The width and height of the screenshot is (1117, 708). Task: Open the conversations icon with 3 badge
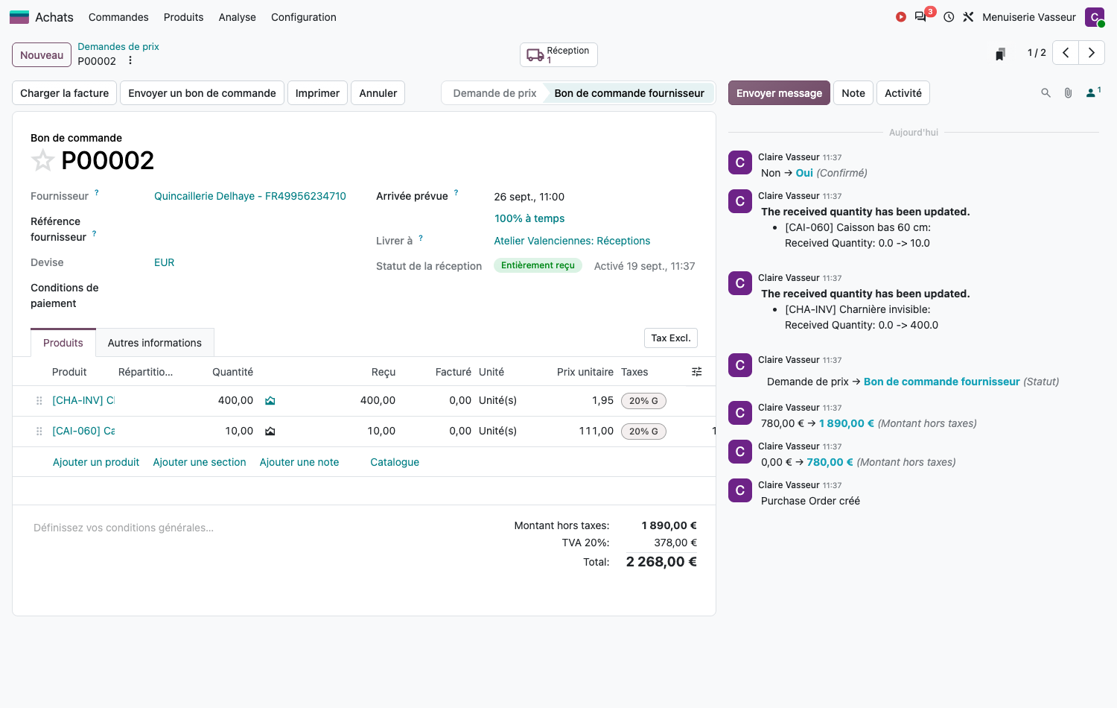(922, 16)
